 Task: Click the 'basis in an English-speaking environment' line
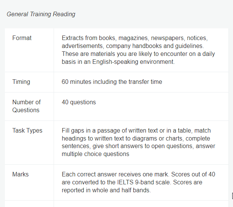click(x=118, y=62)
